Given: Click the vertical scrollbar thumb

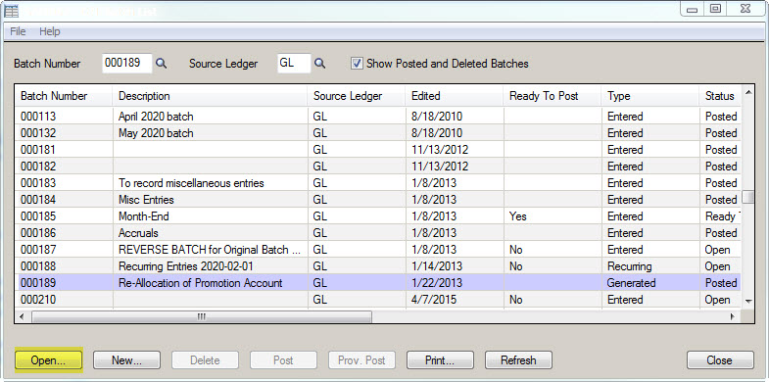Looking at the screenshot, I should coord(747,197).
